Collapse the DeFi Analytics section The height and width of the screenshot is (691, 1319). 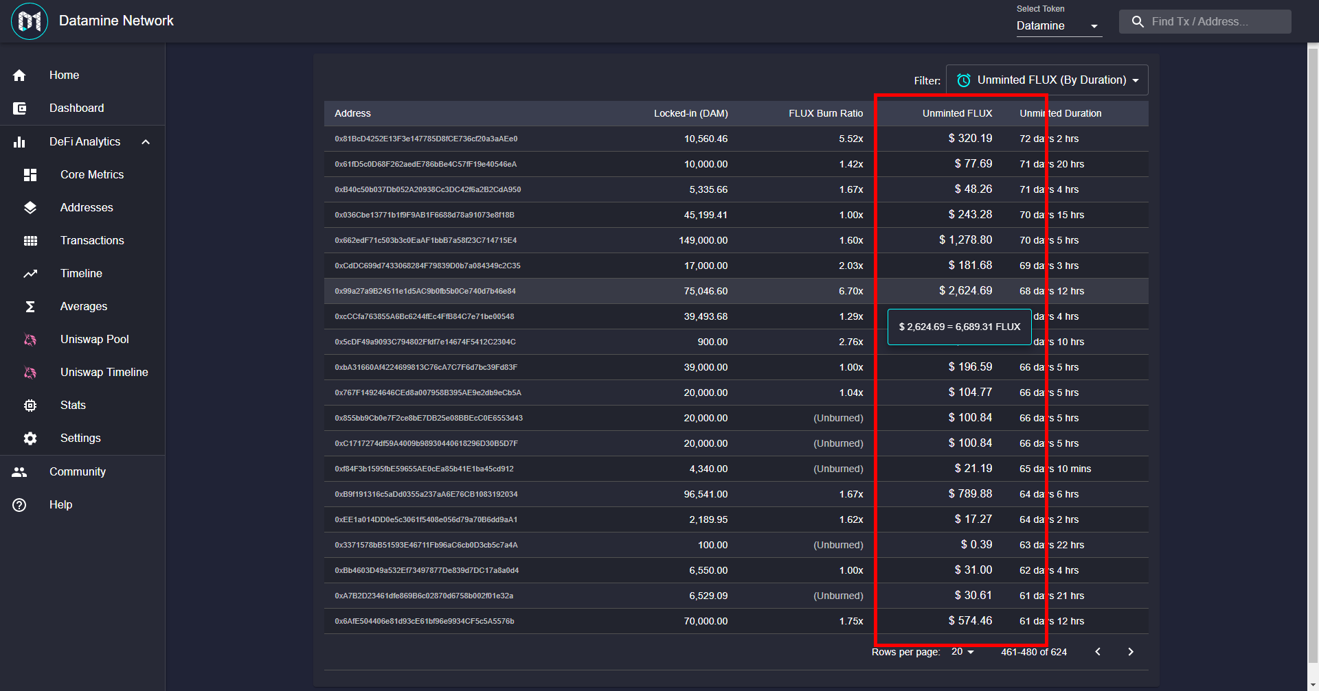(146, 142)
